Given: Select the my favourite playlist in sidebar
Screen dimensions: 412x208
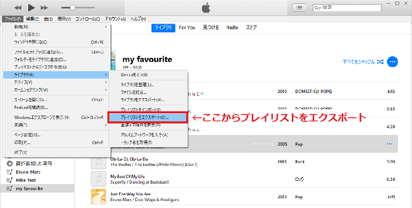Looking at the screenshot, I should click(x=38, y=188).
